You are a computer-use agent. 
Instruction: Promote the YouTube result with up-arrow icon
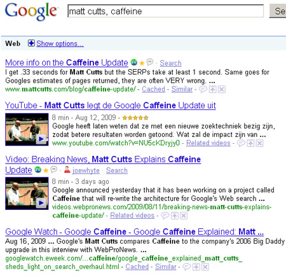pyautogui.click(x=250, y=143)
